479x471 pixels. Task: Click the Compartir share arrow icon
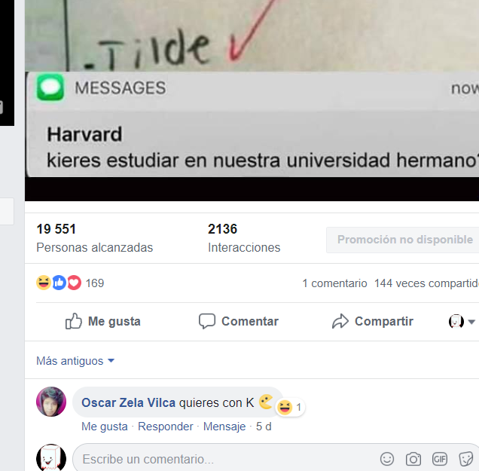coord(340,321)
